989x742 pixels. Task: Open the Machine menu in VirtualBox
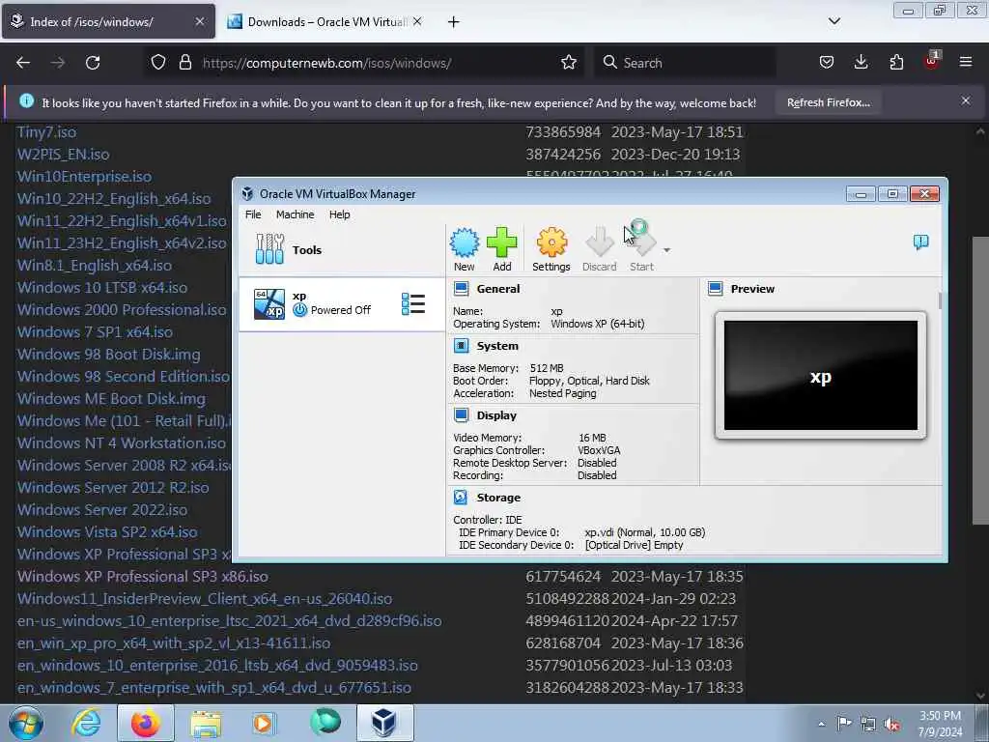pos(296,214)
